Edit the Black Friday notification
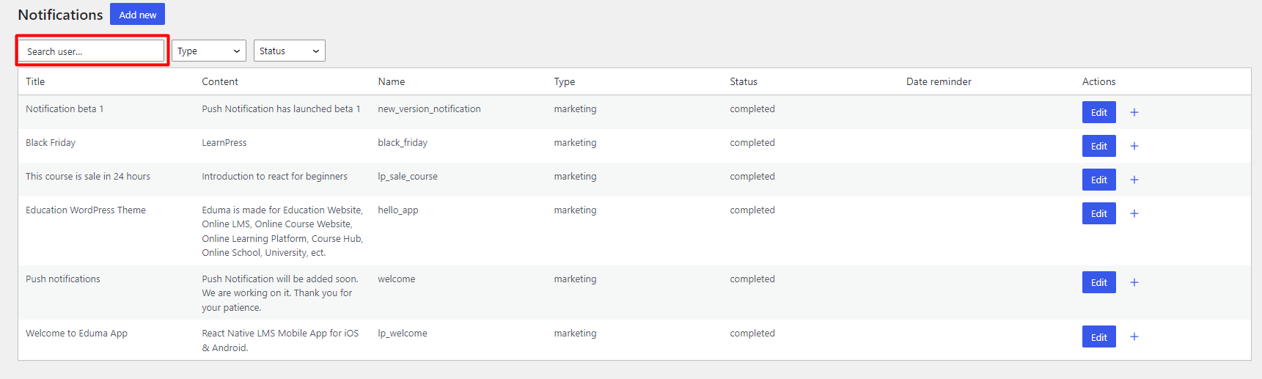This screenshot has width=1262, height=379. tap(1098, 146)
